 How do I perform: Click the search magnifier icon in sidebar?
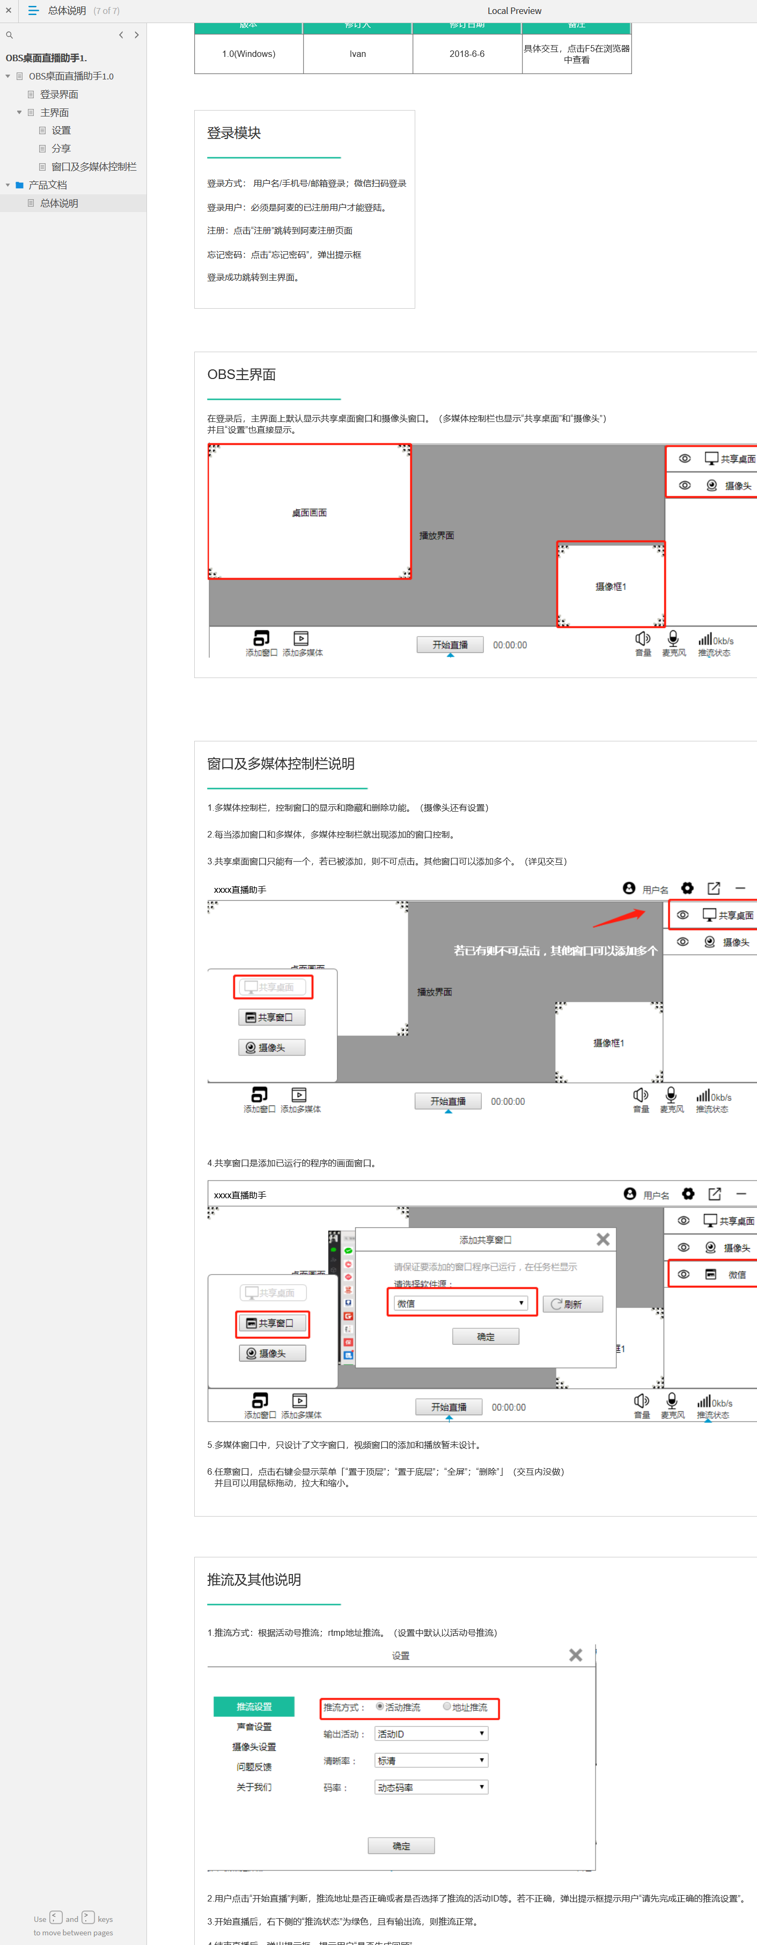[x=9, y=35]
